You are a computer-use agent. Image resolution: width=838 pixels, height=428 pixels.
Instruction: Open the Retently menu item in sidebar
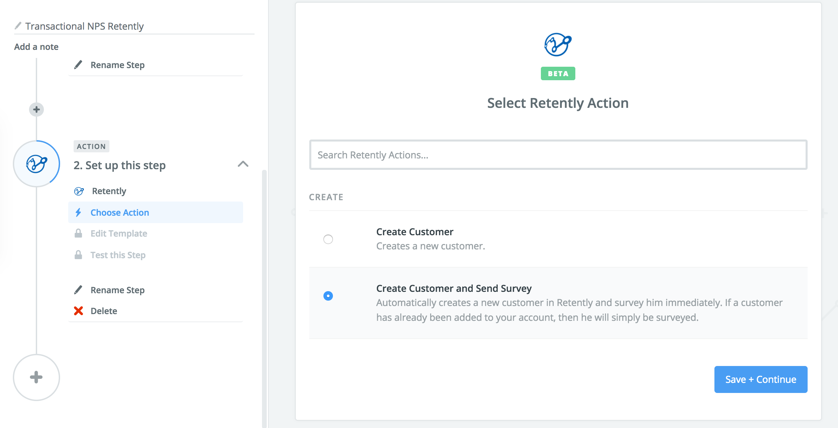coord(108,190)
